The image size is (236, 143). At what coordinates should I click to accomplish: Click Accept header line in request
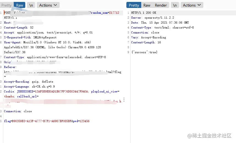point(48,32)
